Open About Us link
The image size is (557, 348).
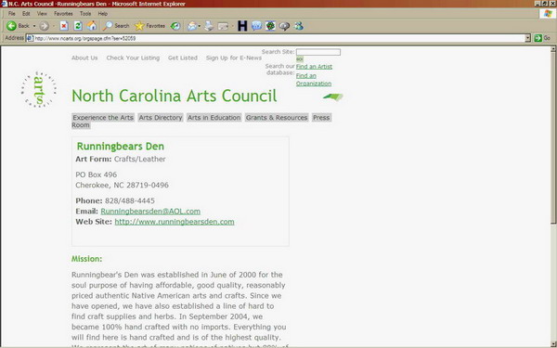pyautogui.click(x=84, y=58)
